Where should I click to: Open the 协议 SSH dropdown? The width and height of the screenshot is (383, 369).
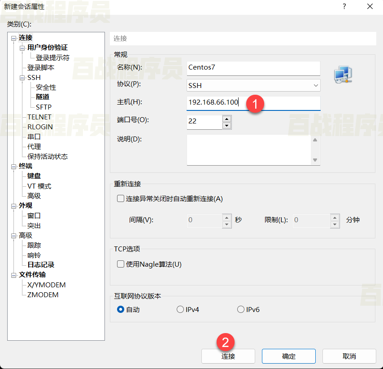point(253,85)
